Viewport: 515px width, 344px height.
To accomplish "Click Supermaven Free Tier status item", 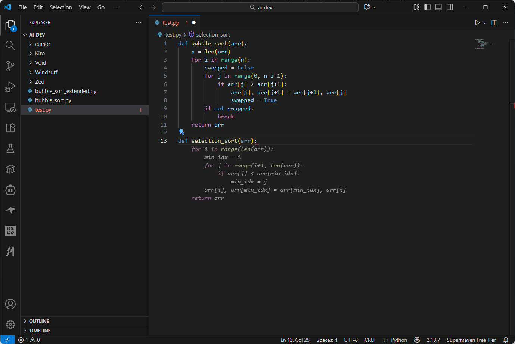I will pos(471,340).
